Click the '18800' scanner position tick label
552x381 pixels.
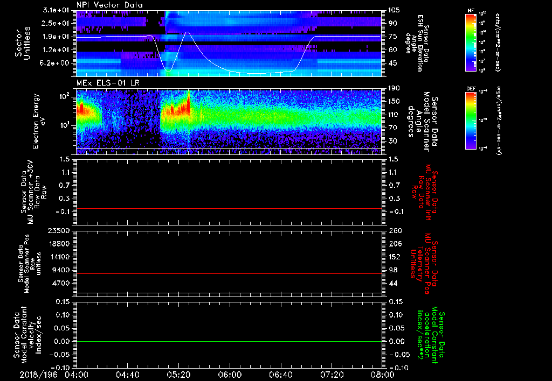coord(59,244)
